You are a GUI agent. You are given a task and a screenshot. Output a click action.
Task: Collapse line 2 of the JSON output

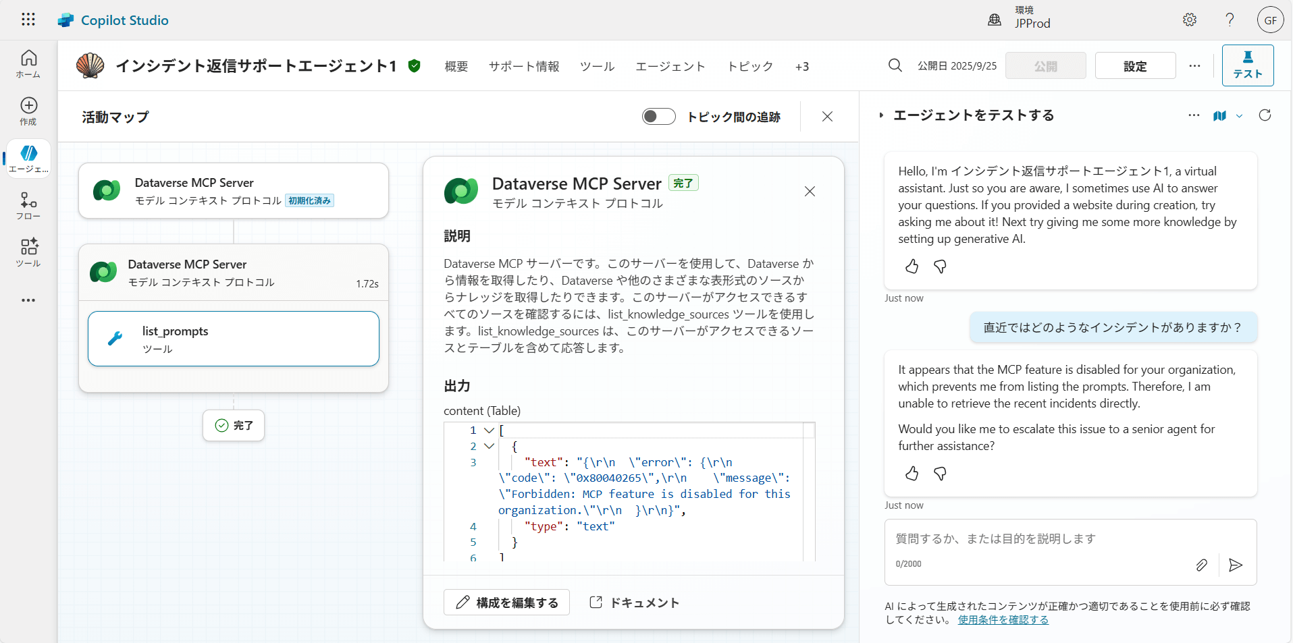[489, 446]
